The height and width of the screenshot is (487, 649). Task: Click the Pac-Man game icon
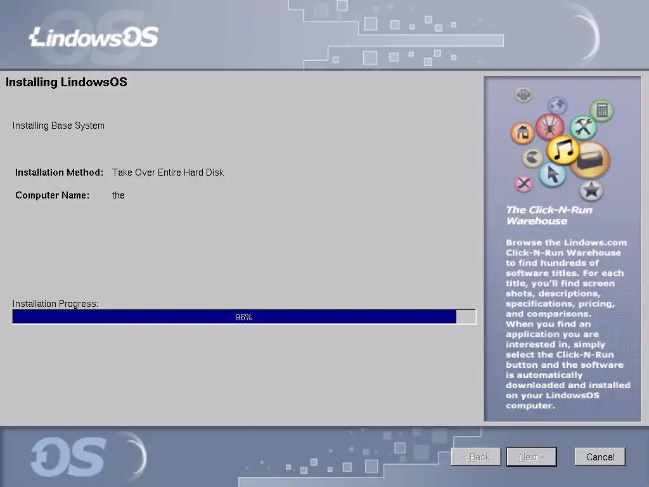coord(532,158)
